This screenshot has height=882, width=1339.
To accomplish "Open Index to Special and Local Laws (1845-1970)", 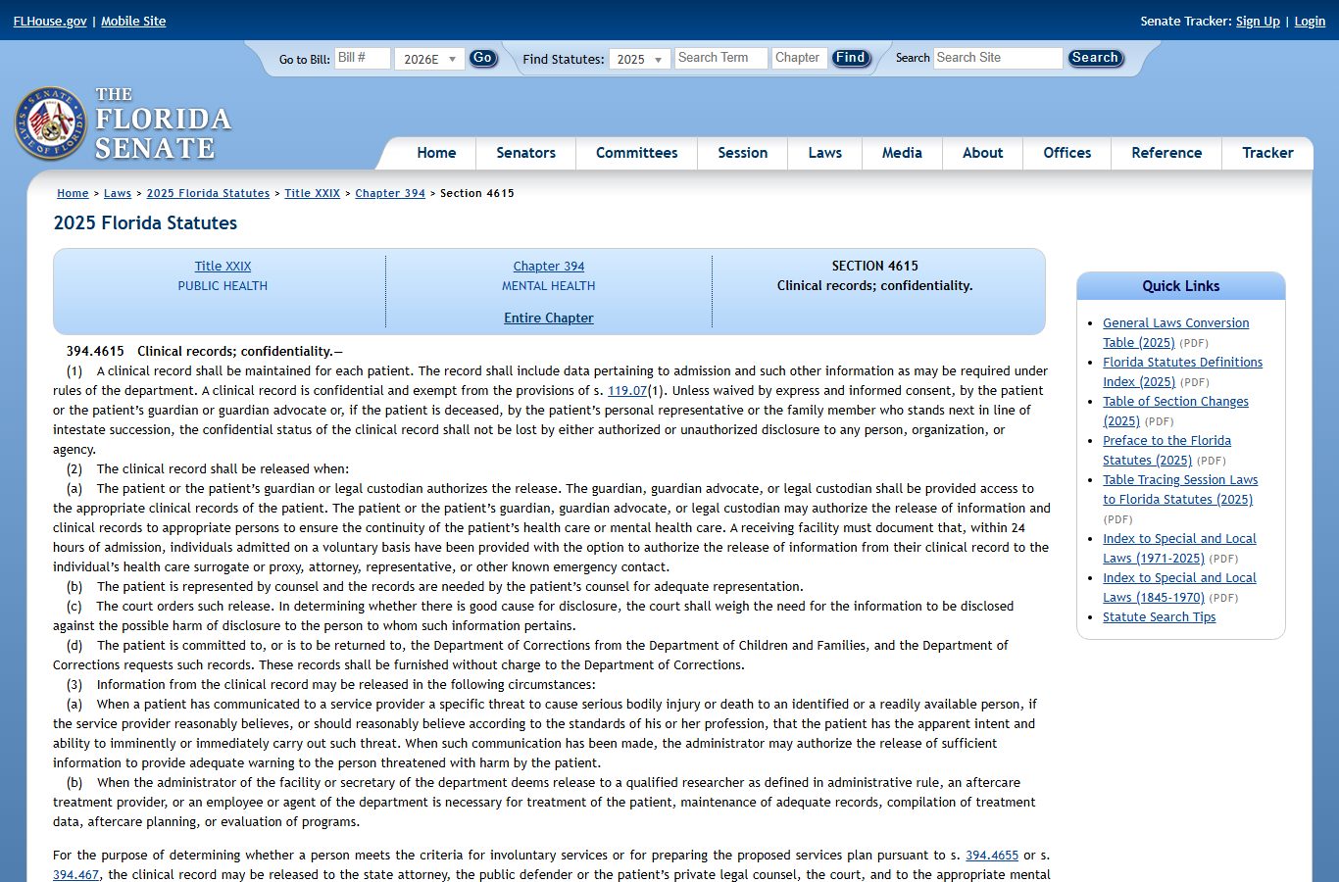I will pyautogui.click(x=1179, y=587).
